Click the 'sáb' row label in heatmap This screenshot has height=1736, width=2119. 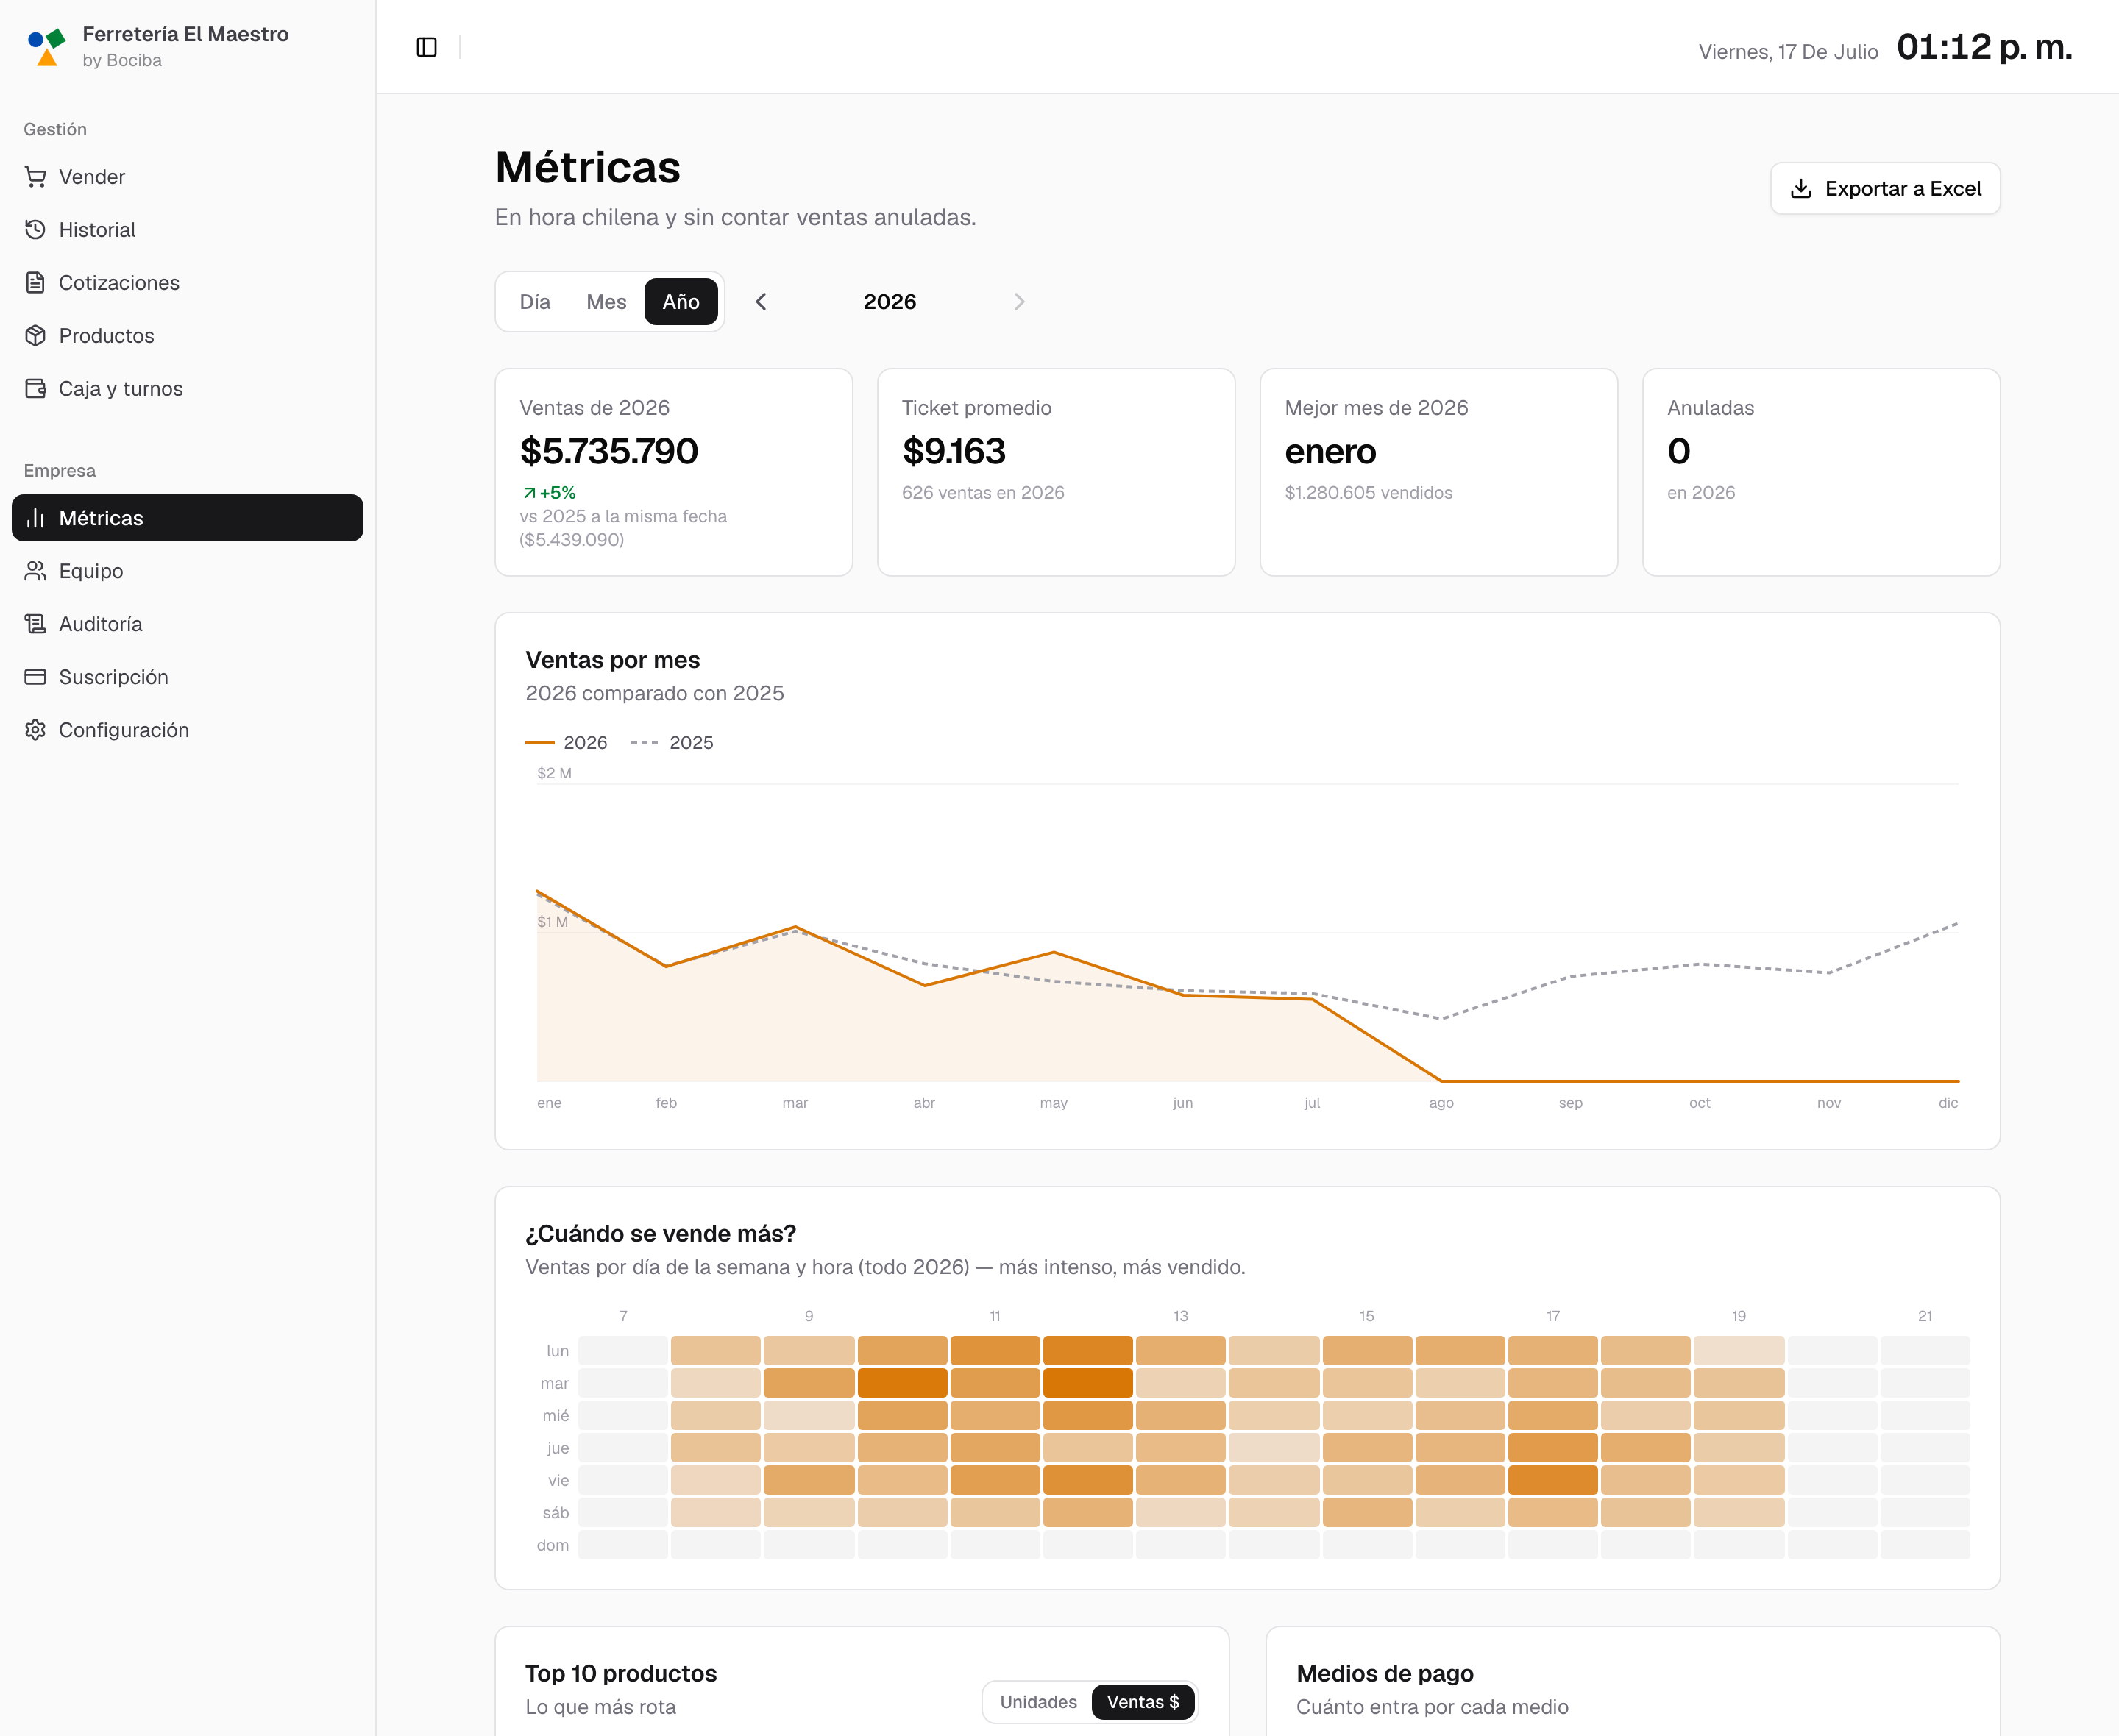tap(556, 1513)
